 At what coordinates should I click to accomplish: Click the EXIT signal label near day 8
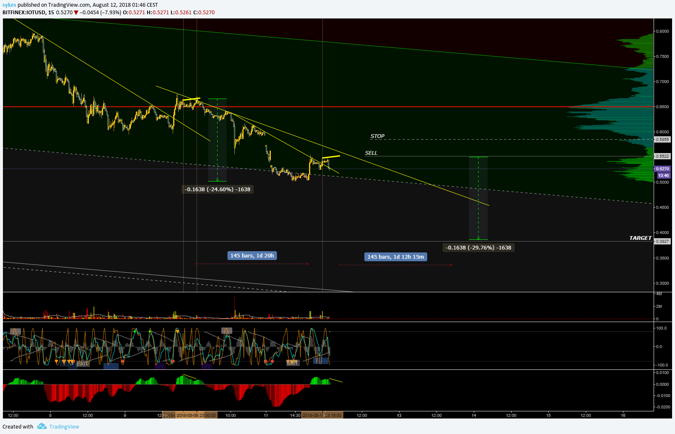83,364
